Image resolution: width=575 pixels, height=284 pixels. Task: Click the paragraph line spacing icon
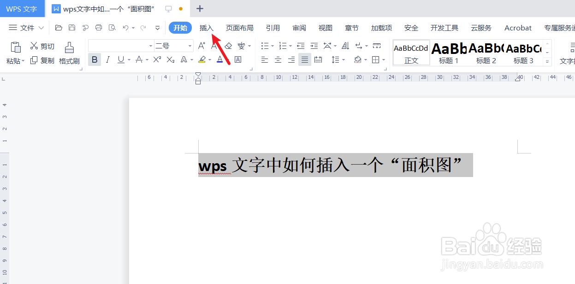click(335, 59)
